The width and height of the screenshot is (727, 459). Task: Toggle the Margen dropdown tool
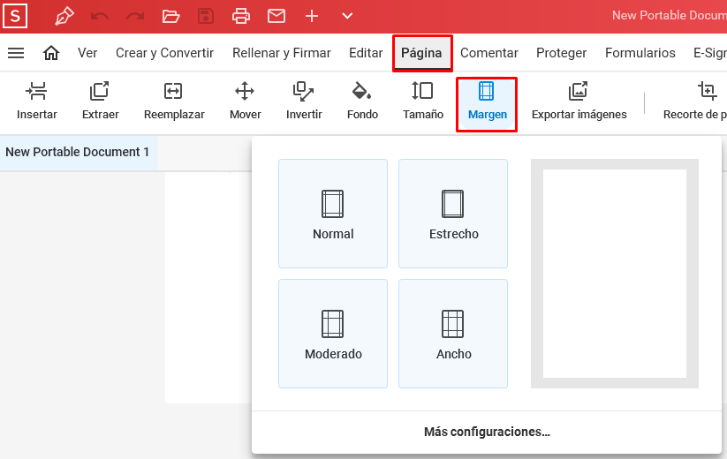tap(487, 104)
